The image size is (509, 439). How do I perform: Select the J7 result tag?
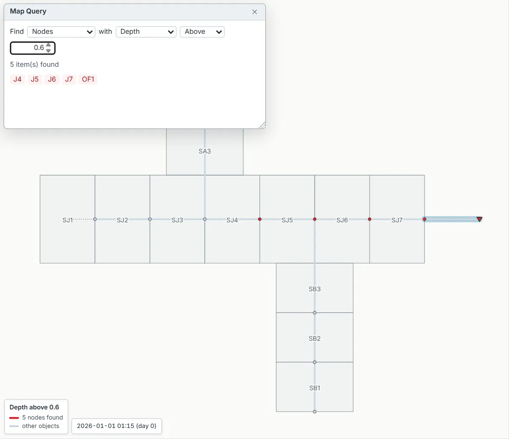69,79
